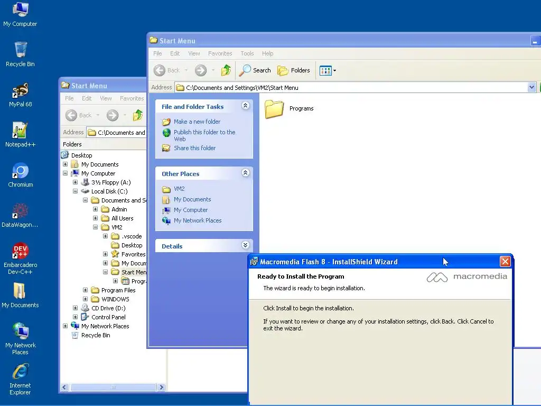Select the Recycle Bin desktop icon
541x406 pixels.
(20, 54)
